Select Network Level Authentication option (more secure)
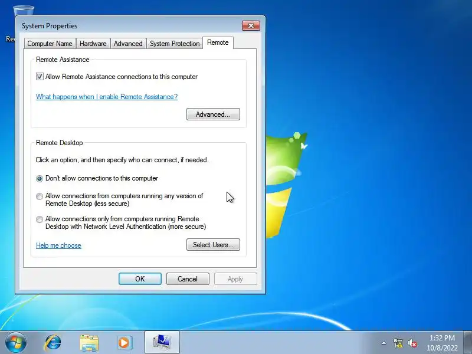This screenshot has height=354, width=472. (40, 219)
